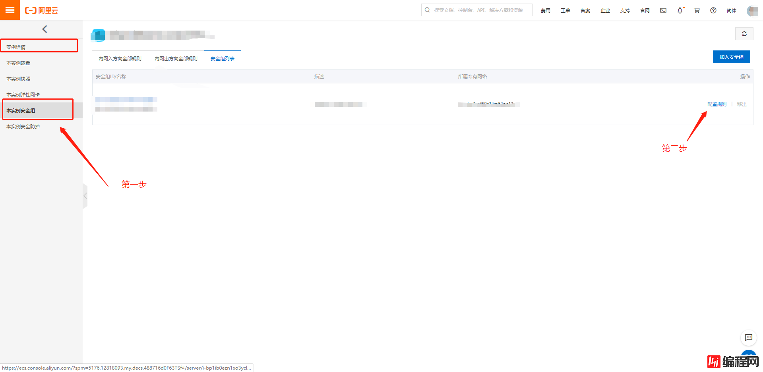Click the 描述 column header
The height and width of the screenshot is (372, 763).
pos(319,76)
